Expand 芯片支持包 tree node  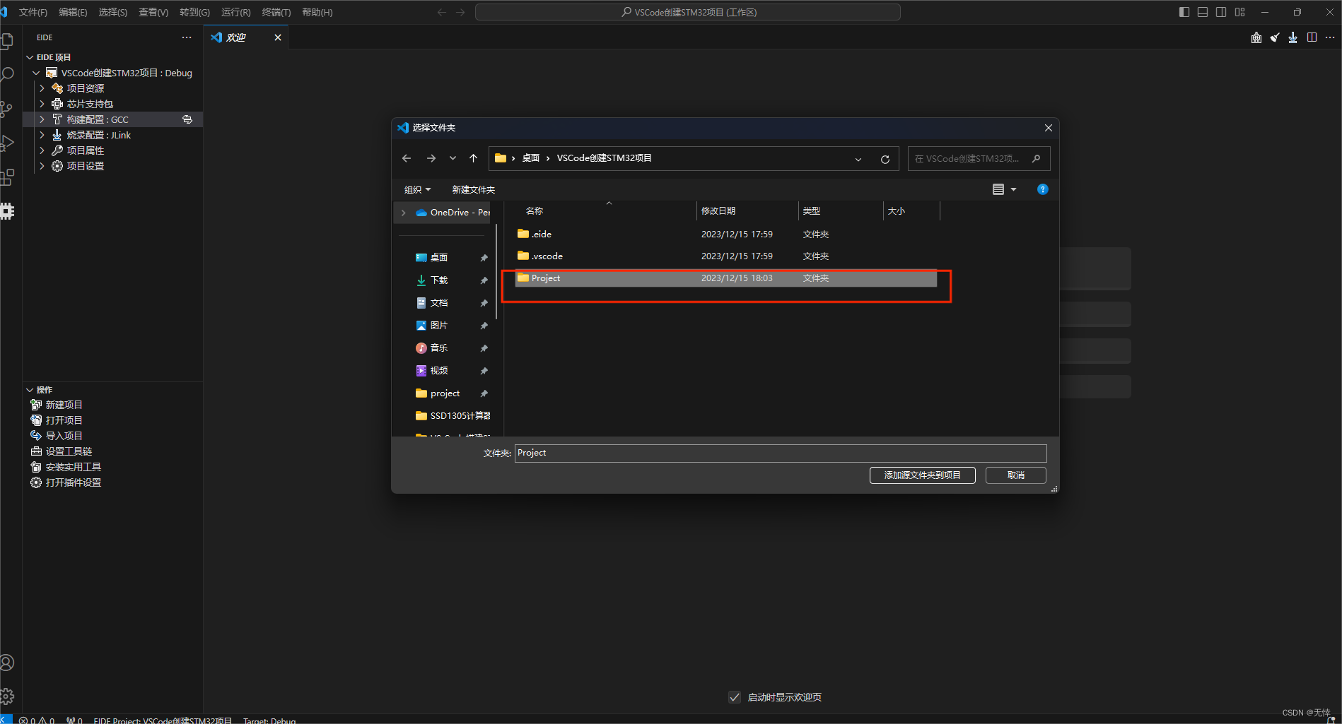point(42,104)
